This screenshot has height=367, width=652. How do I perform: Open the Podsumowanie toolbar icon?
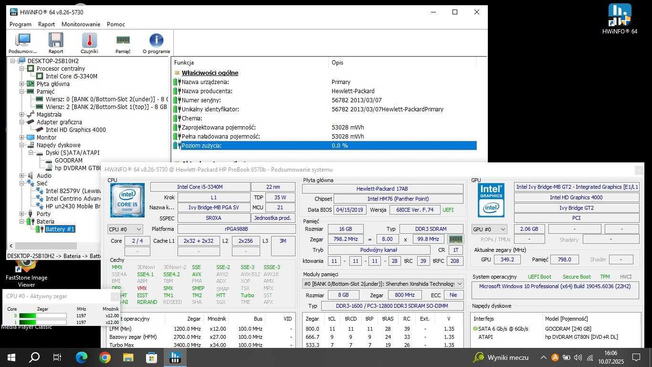[22, 43]
